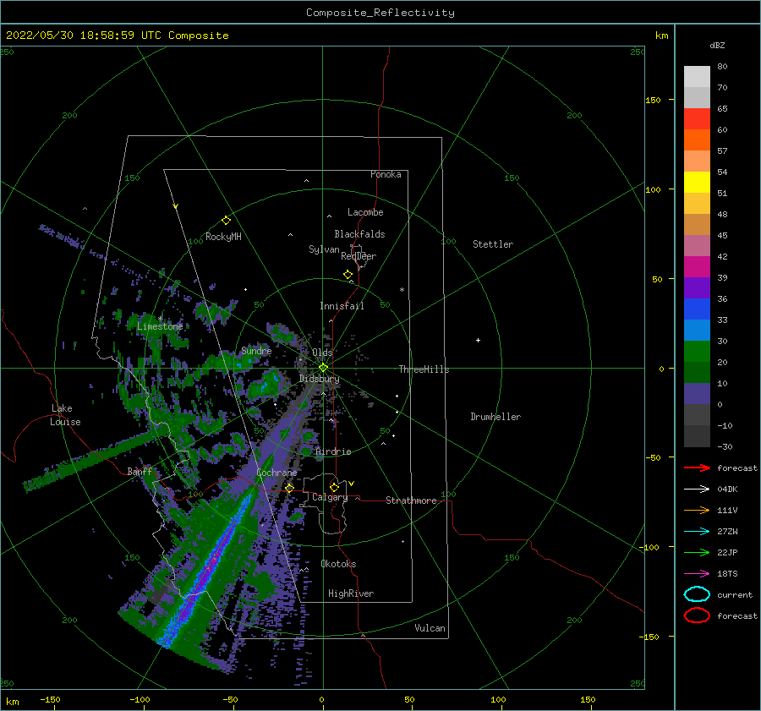Click the Innisfail town label
761x711 pixels.
point(342,306)
